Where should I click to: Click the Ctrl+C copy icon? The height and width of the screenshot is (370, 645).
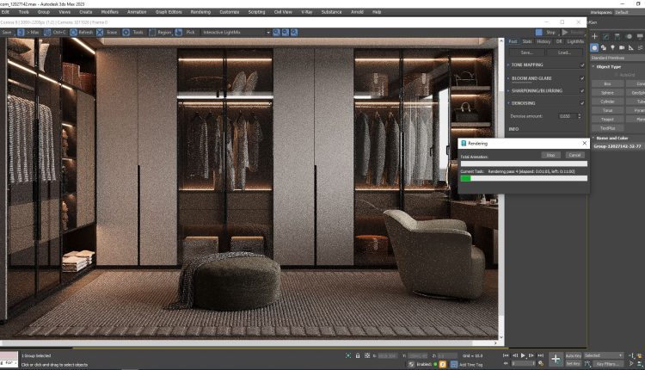(47, 32)
